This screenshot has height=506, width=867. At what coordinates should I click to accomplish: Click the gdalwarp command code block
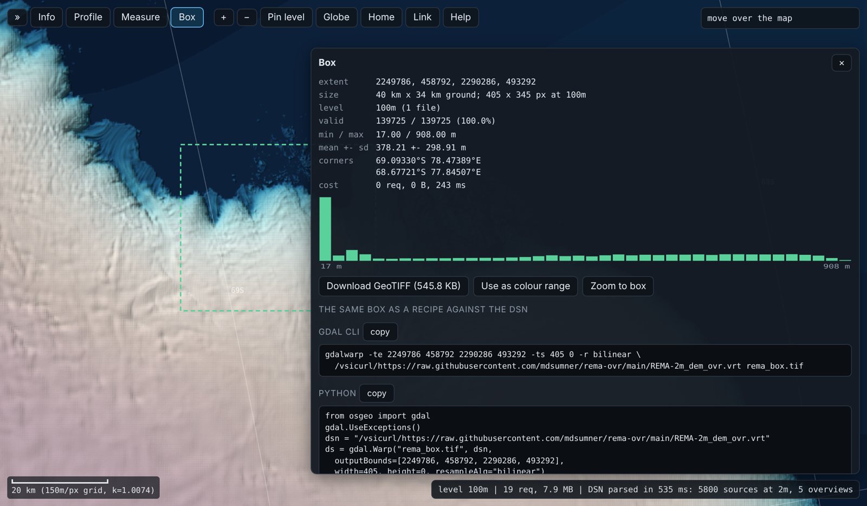585,360
